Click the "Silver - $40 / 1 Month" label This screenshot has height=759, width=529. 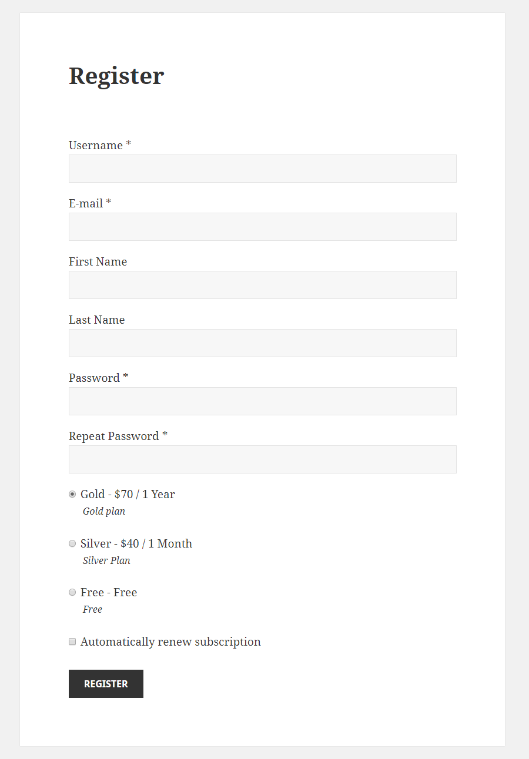pos(136,543)
